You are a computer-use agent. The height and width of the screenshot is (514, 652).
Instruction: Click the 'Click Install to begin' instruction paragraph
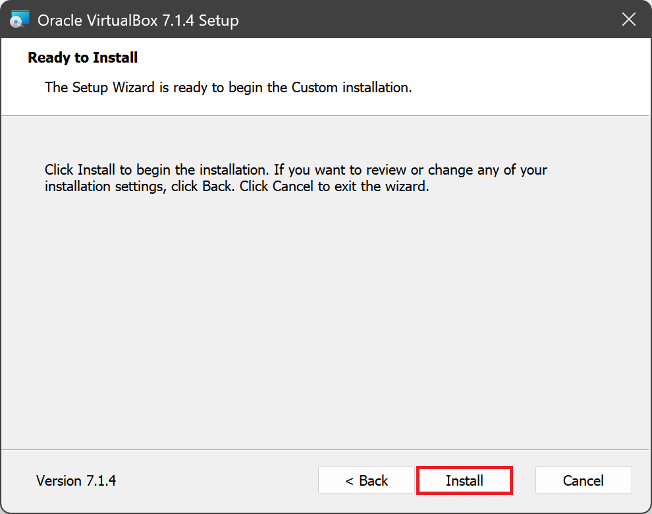click(296, 178)
